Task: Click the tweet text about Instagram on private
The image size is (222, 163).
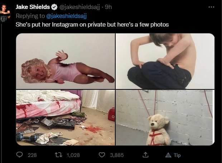Action: click(x=92, y=24)
